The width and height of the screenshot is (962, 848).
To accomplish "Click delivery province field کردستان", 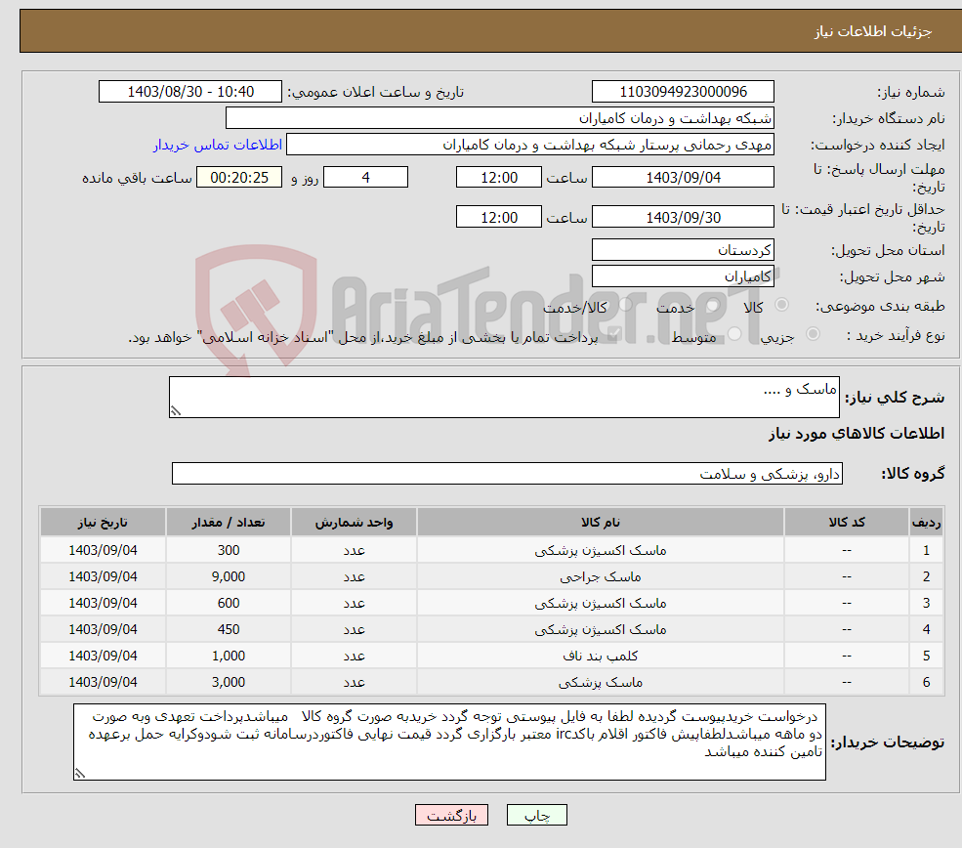I will [x=683, y=250].
